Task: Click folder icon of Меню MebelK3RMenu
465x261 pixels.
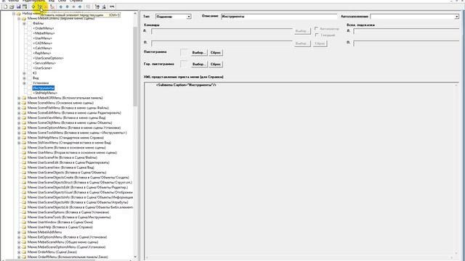Action: [x=24, y=98]
